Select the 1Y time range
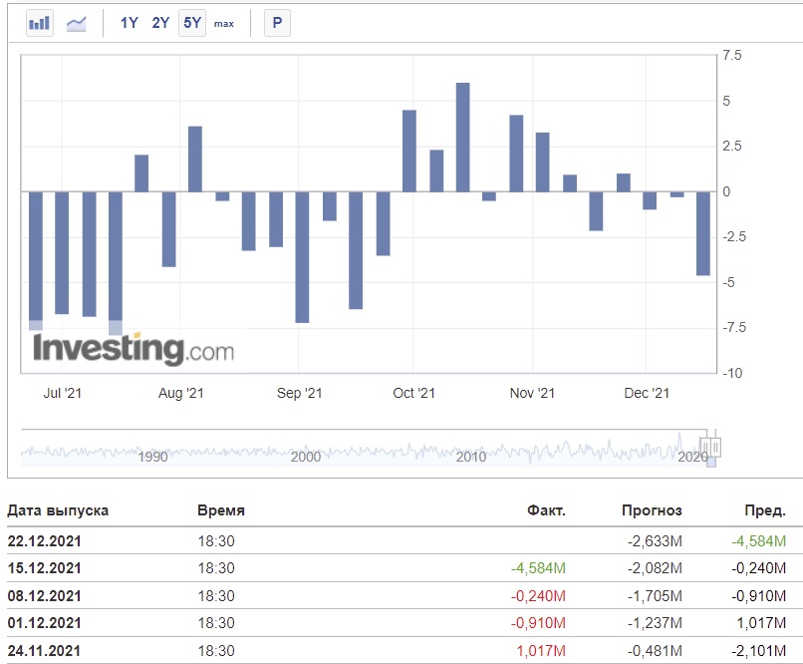 click(129, 23)
